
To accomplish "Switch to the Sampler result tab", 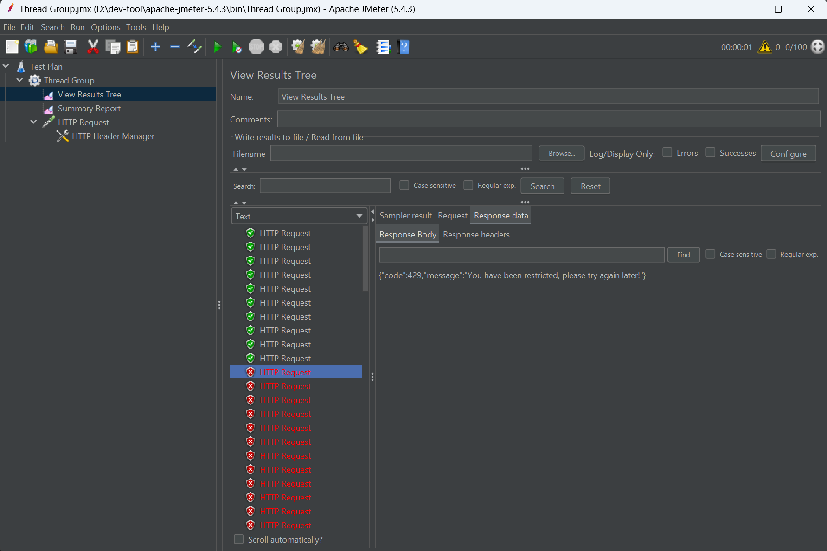I will (x=405, y=216).
